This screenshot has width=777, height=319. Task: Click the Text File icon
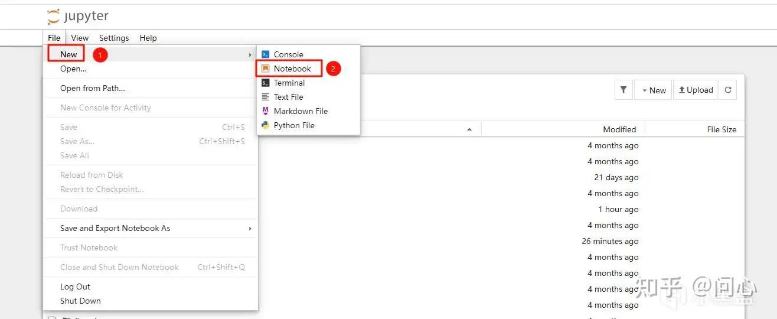click(x=266, y=97)
